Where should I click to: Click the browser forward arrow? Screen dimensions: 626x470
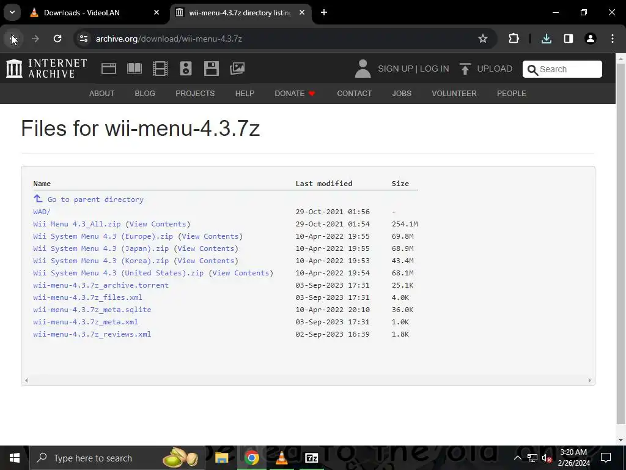tap(35, 39)
